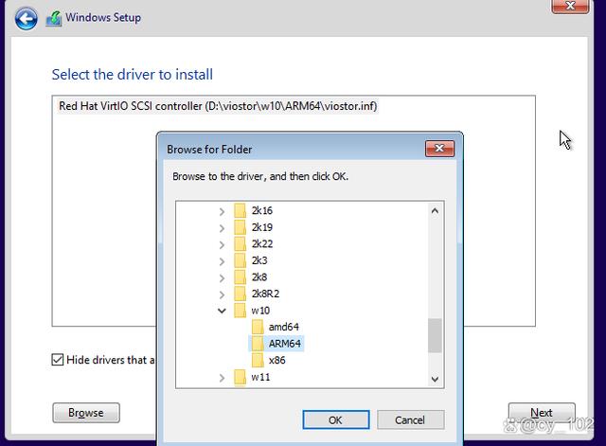The height and width of the screenshot is (446, 606).
Task: Select the 2k19 folder label
Action: [262, 227]
